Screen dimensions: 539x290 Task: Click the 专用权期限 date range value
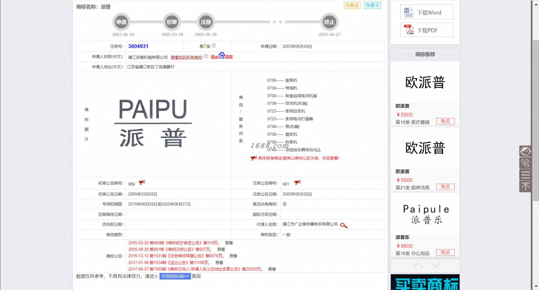(159, 204)
